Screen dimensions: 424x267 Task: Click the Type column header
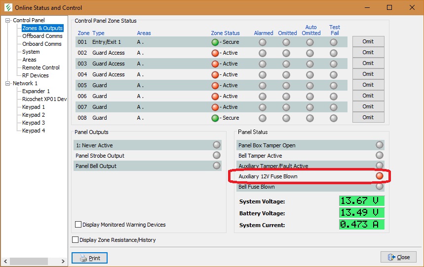98,33
